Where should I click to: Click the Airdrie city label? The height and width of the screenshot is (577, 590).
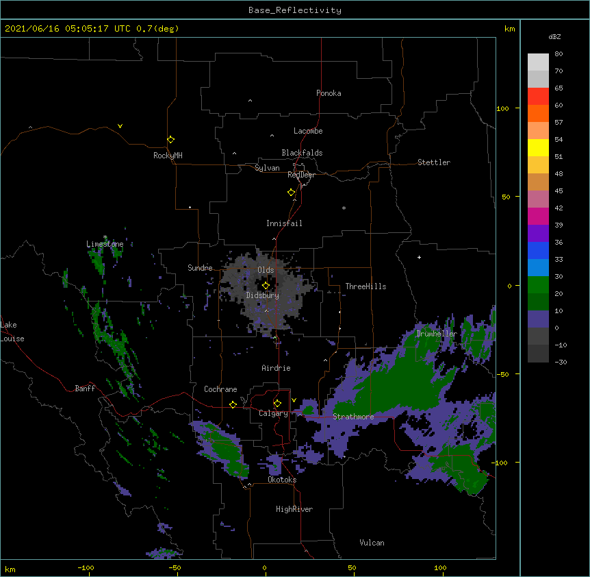277,368
